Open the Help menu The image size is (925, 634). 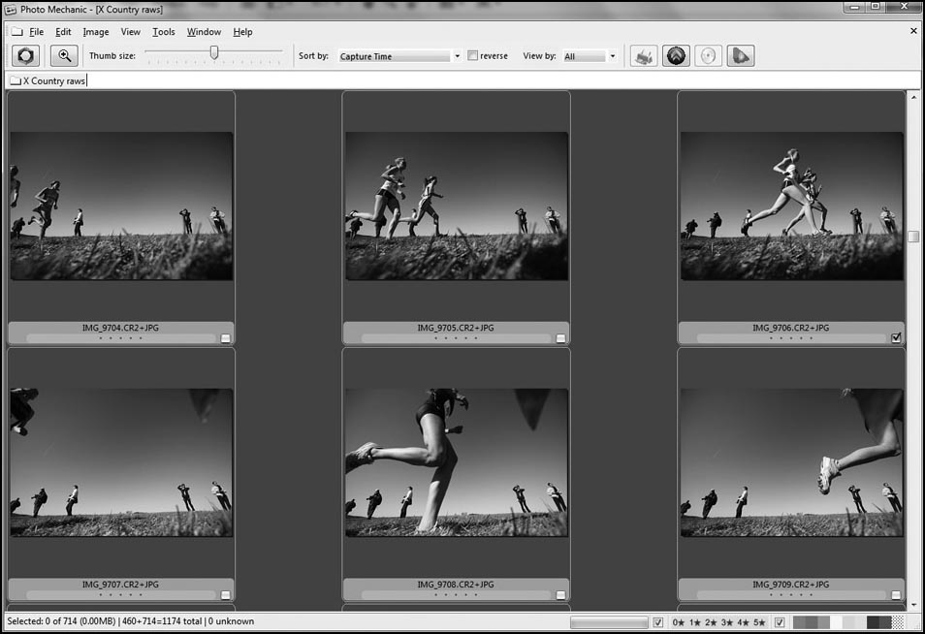(x=242, y=32)
